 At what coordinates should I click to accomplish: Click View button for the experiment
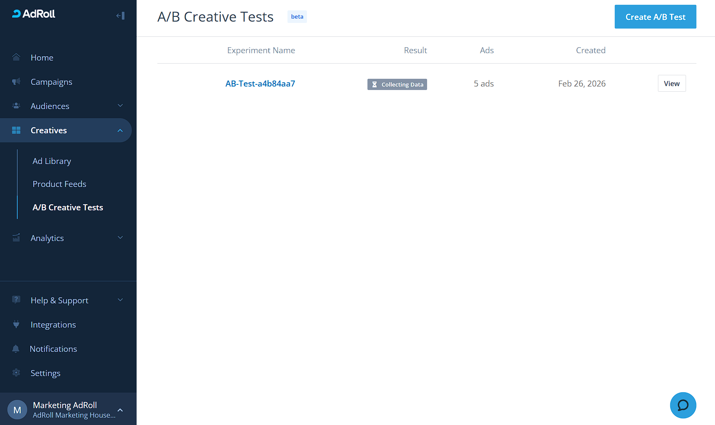pyautogui.click(x=671, y=84)
